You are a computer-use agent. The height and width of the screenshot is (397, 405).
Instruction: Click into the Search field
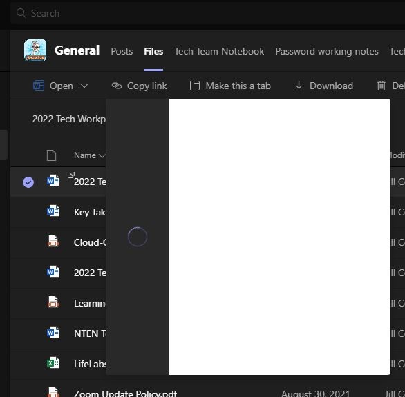207,13
